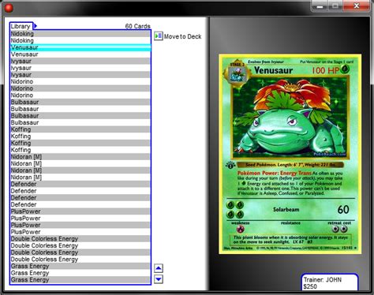Select the white Grass Energy row
The width and height of the screenshot is (374, 295).
(80, 273)
